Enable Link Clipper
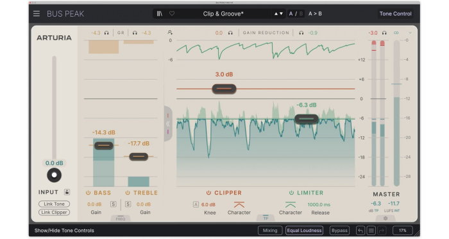 coord(54,212)
